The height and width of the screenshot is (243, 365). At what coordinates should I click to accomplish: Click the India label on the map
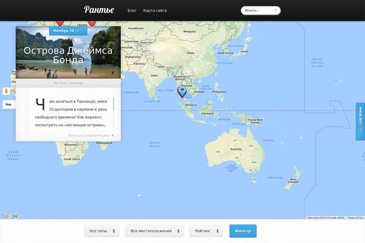click(154, 75)
